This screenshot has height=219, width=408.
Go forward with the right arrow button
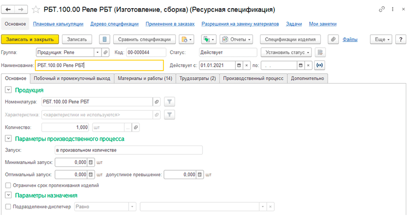[x=21, y=10]
